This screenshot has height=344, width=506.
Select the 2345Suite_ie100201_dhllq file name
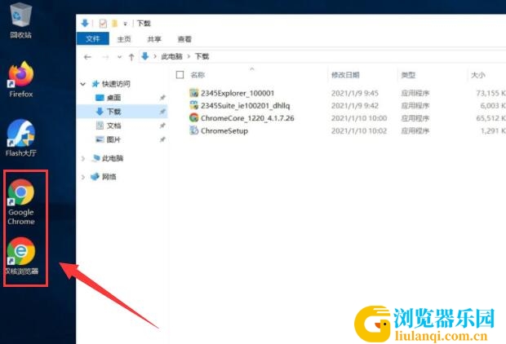246,106
